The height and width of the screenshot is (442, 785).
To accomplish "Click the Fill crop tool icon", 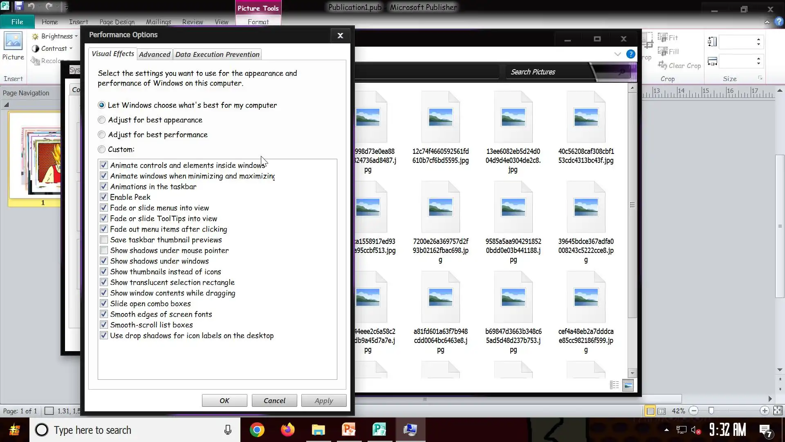I will pyautogui.click(x=662, y=52).
